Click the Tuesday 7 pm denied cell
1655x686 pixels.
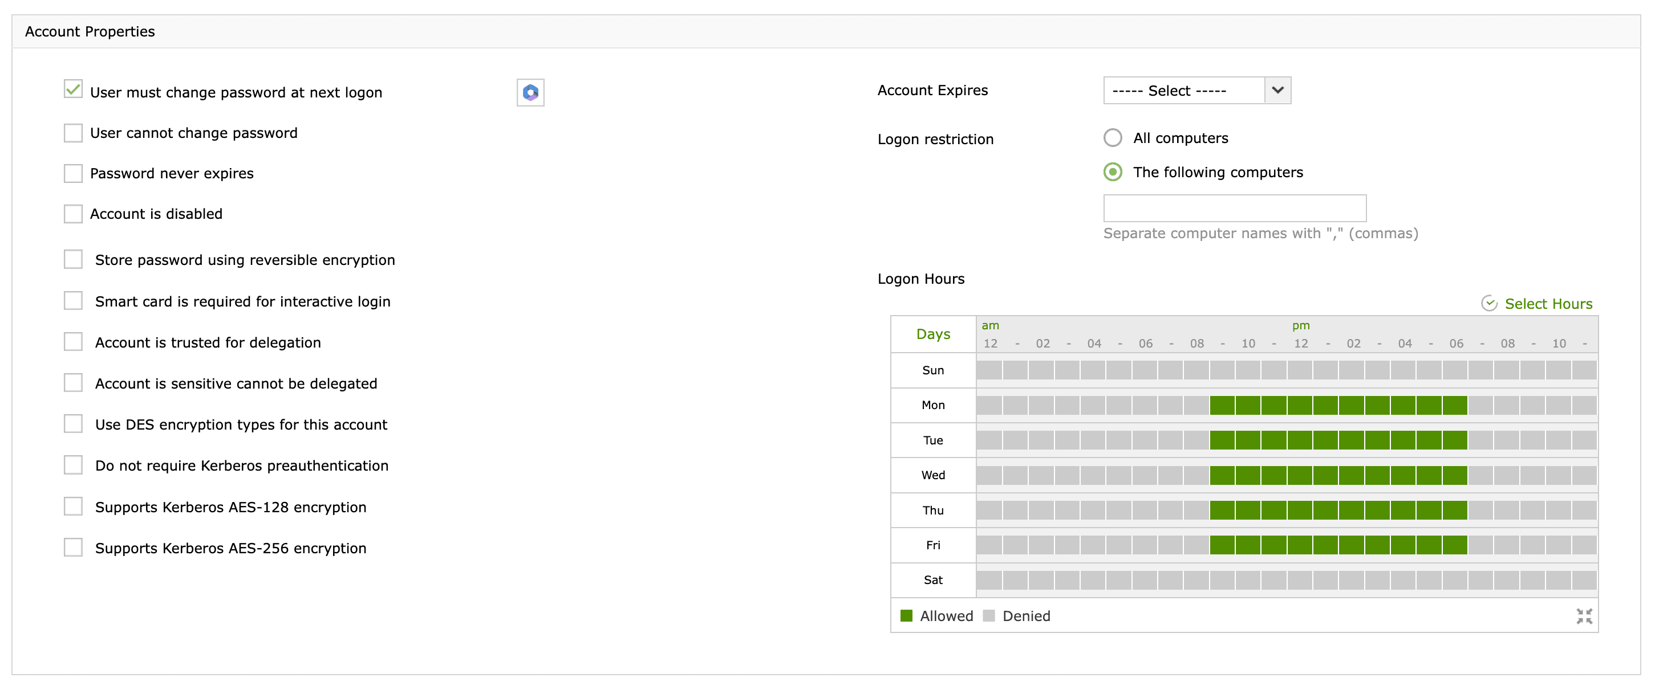1481,440
